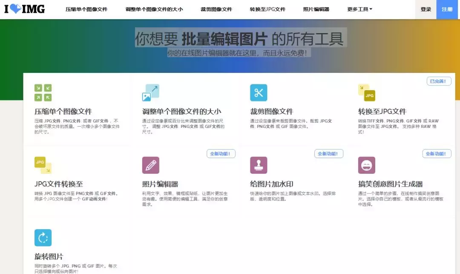460x274 pixels.
Task: Expand the 更多工具 dropdown menu
Action: [359, 9]
